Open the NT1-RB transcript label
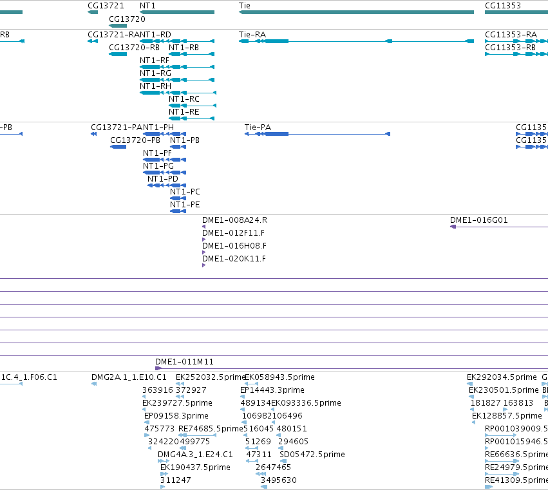 (x=184, y=48)
